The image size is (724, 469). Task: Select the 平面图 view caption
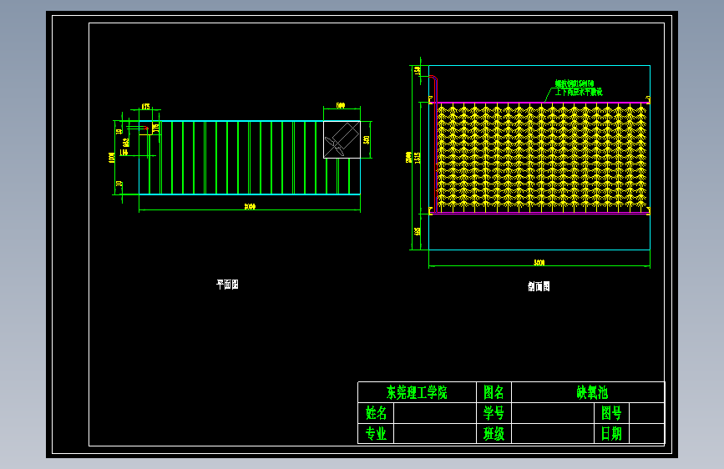click(227, 285)
